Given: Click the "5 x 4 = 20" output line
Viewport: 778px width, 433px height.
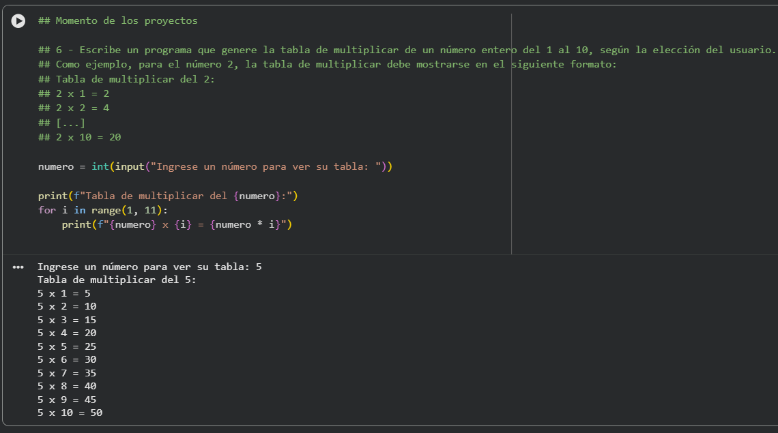Looking at the screenshot, I should (67, 333).
